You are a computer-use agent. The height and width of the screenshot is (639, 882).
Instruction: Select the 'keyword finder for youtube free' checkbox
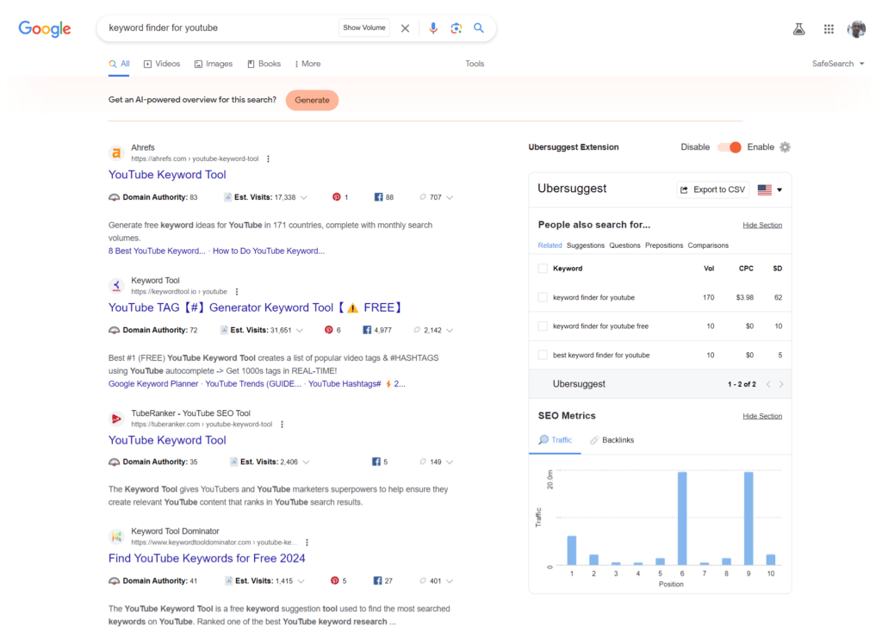click(x=541, y=326)
